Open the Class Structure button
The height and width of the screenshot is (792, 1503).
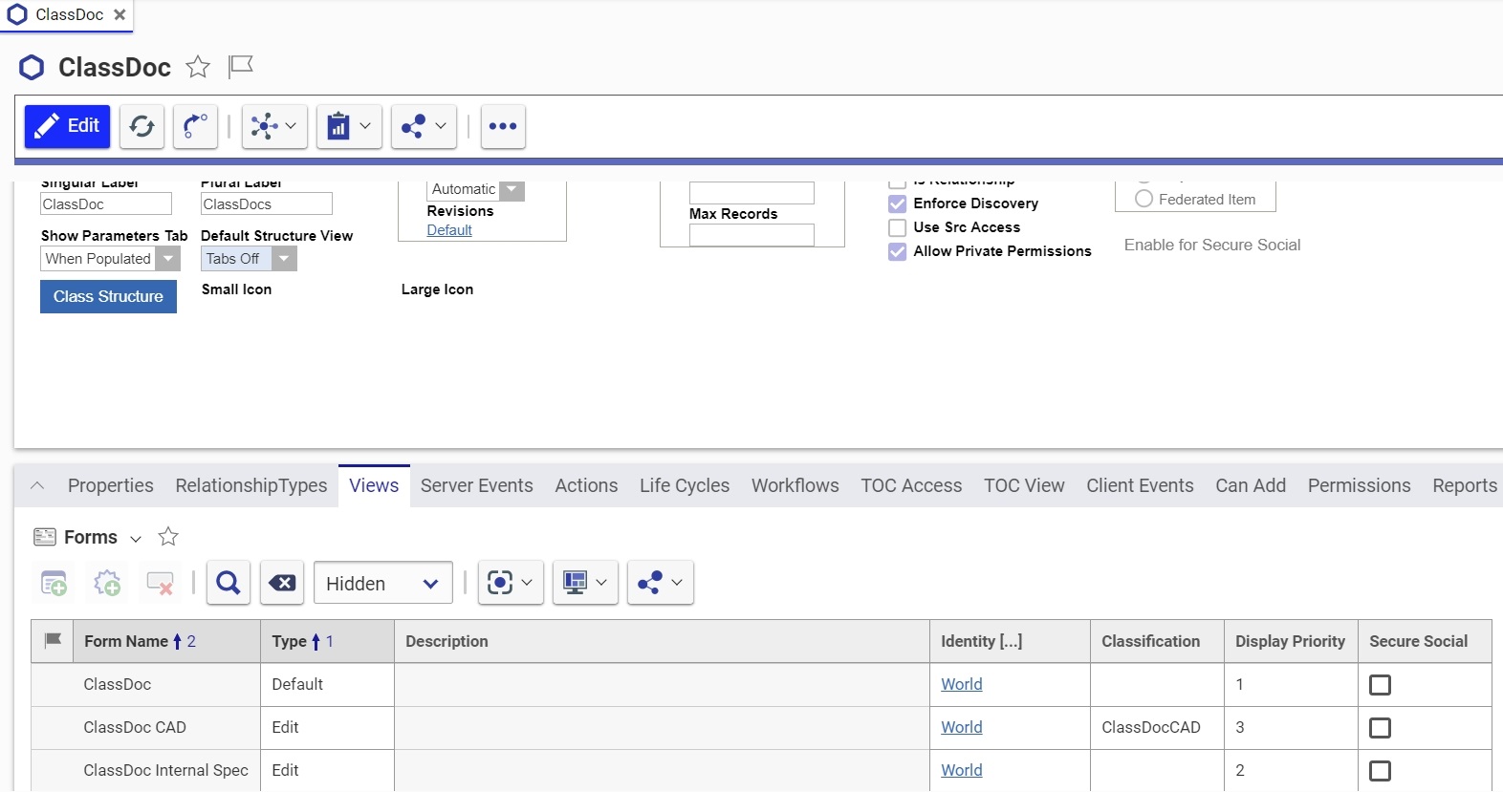(x=108, y=296)
